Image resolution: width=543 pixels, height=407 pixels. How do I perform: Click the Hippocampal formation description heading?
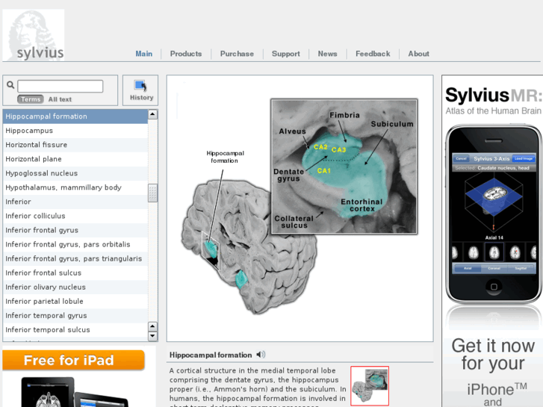point(211,355)
